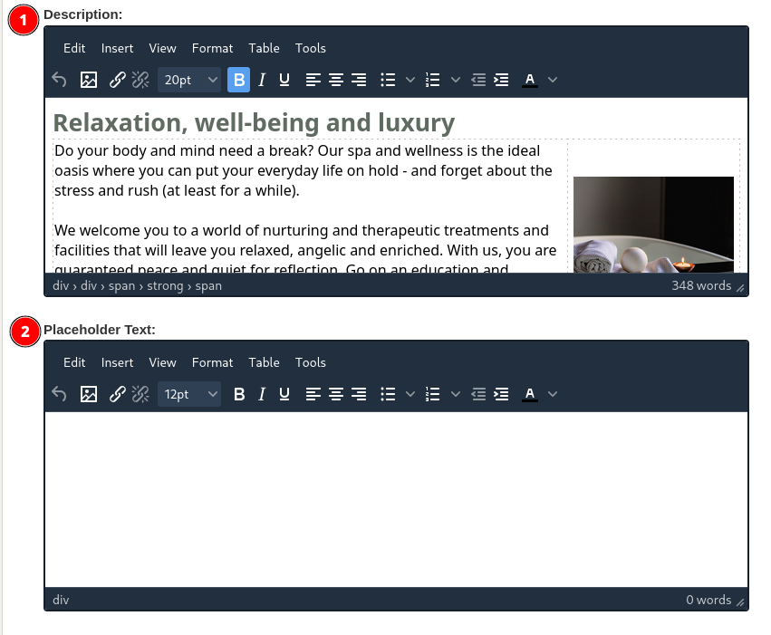Expand numbered list options in Description editor

[455, 80]
